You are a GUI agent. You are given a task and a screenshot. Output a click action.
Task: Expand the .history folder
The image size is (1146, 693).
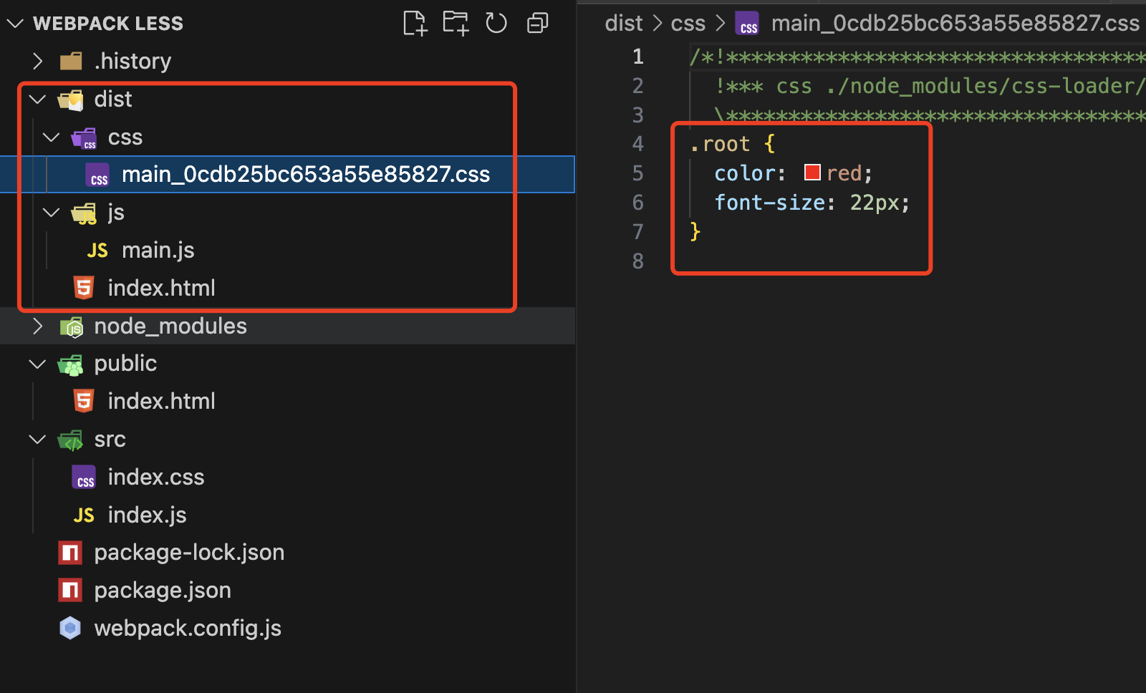[37, 61]
